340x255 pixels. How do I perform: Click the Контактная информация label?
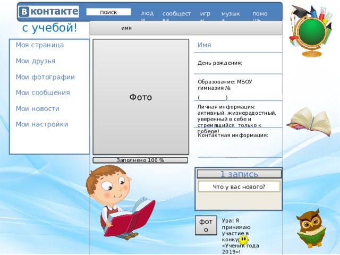tap(233, 135)
